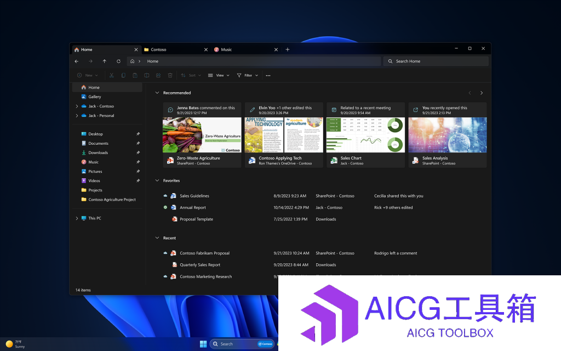Image resolution: width=561 pixels, height=351 pixels.
Task: Unpin Downloads using its pin icon
Action: [x=138, y=152]
